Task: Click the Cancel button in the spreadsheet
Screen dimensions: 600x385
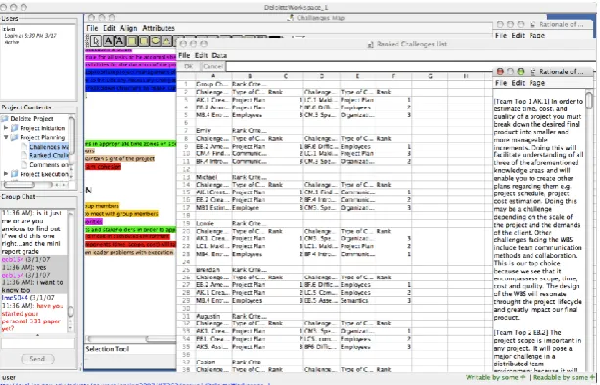Action: coord(212,66)
